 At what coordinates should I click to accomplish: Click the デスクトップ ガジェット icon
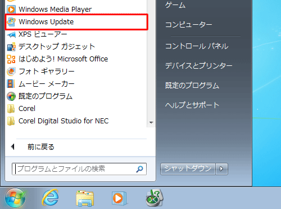pyautogui.click(x=11, y=47)
